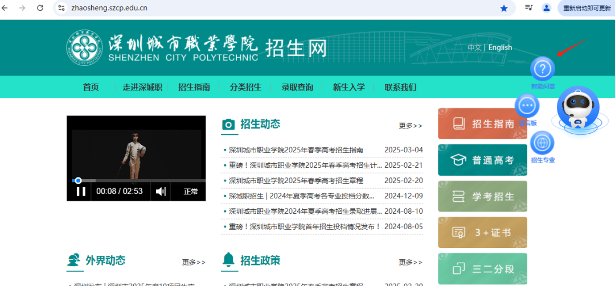Click the 招生专业 globe icon
This screenshot has width=615, height=286.
pos(542,142)
